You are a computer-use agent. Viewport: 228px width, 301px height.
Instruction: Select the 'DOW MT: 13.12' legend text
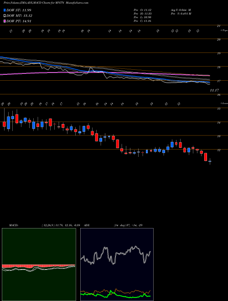[x=19, y=16]
